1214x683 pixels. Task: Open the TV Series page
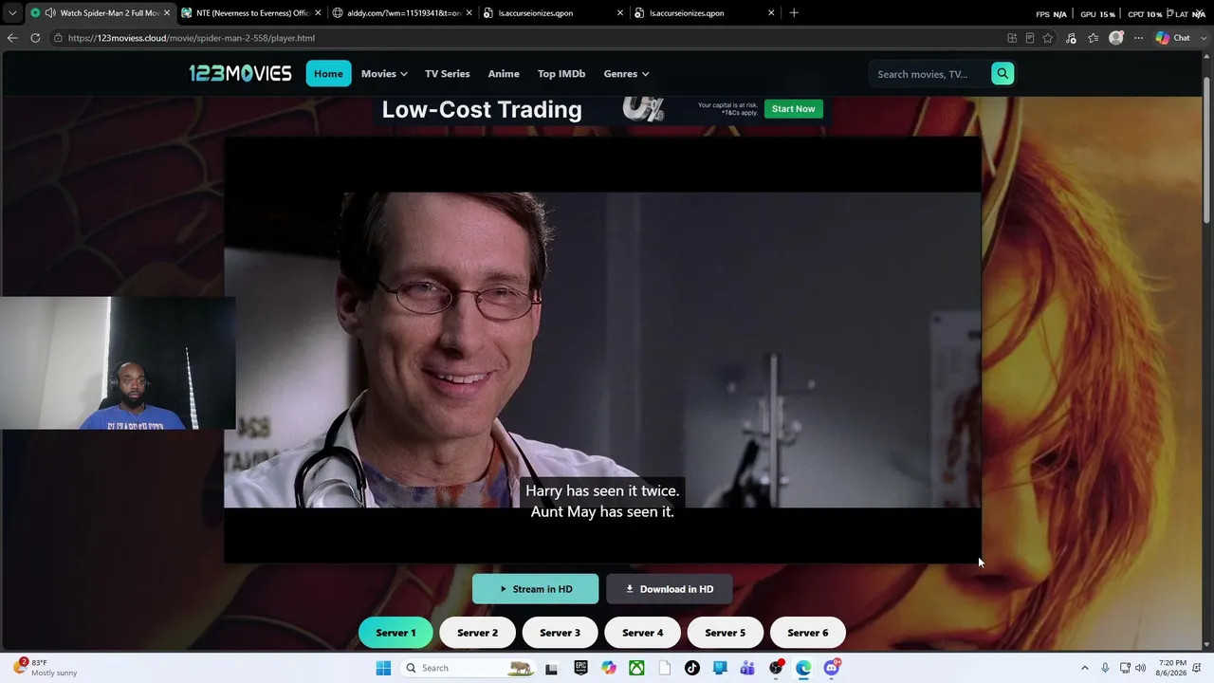pos(448,74)
